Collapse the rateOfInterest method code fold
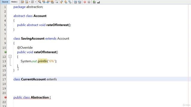This screenshot has height=107, width=191. point(10,56)
